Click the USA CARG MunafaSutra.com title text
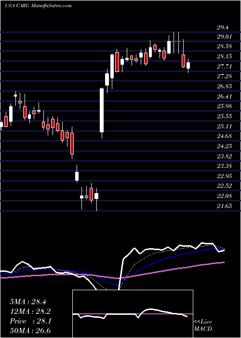Image resolution: width=241 pixels, height=338 pixels. (x=38, y=6)
